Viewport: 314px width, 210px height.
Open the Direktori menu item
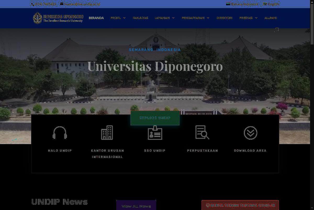click(x=225, y=18)
